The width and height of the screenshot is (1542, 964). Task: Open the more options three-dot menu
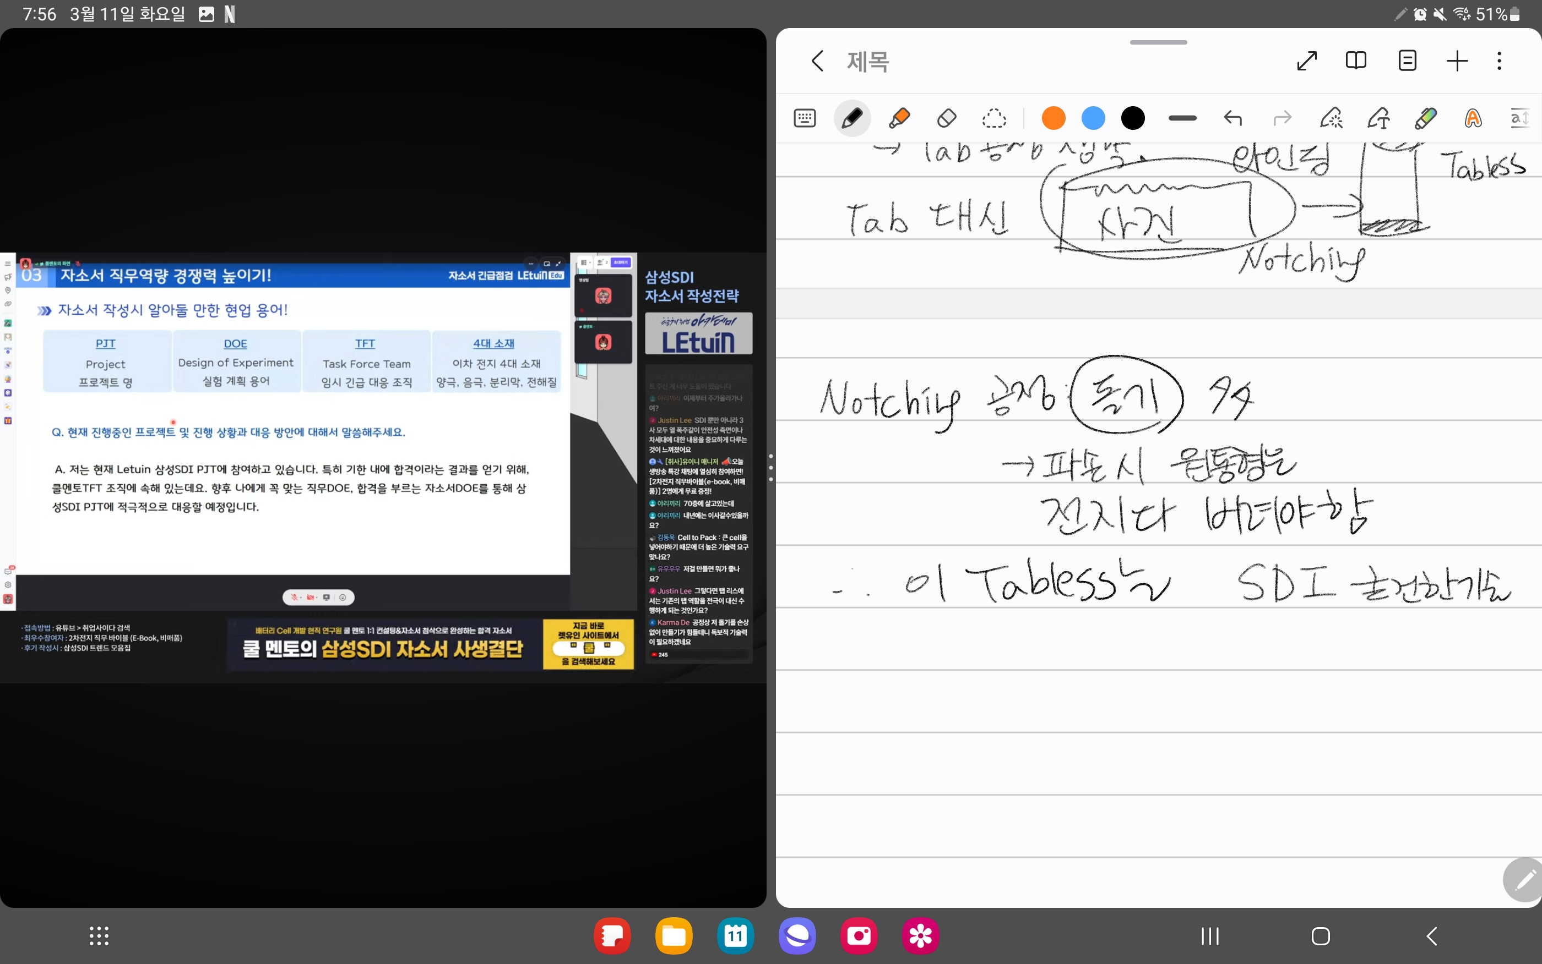pos(1499,61)
